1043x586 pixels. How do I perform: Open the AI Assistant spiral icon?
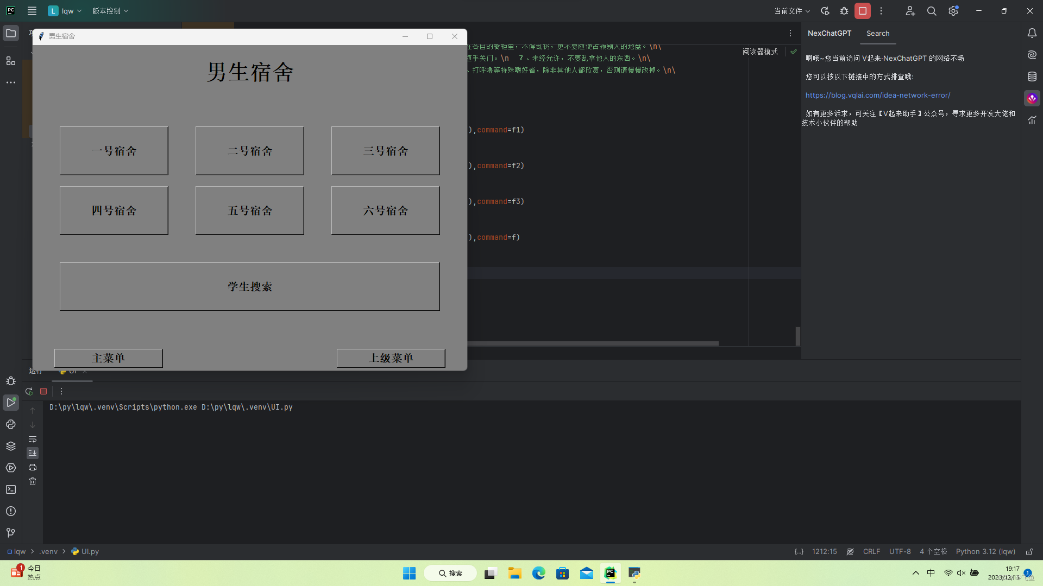coord(1032,55)
